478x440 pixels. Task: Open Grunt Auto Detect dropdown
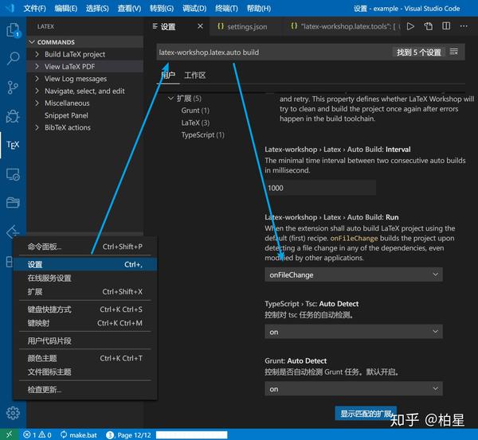(354, 389)
